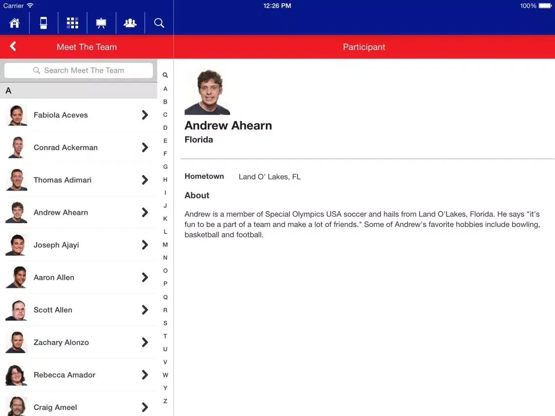555x416 pixels.
Task: Jump to letter Z in index
Action: click(165, 401)
